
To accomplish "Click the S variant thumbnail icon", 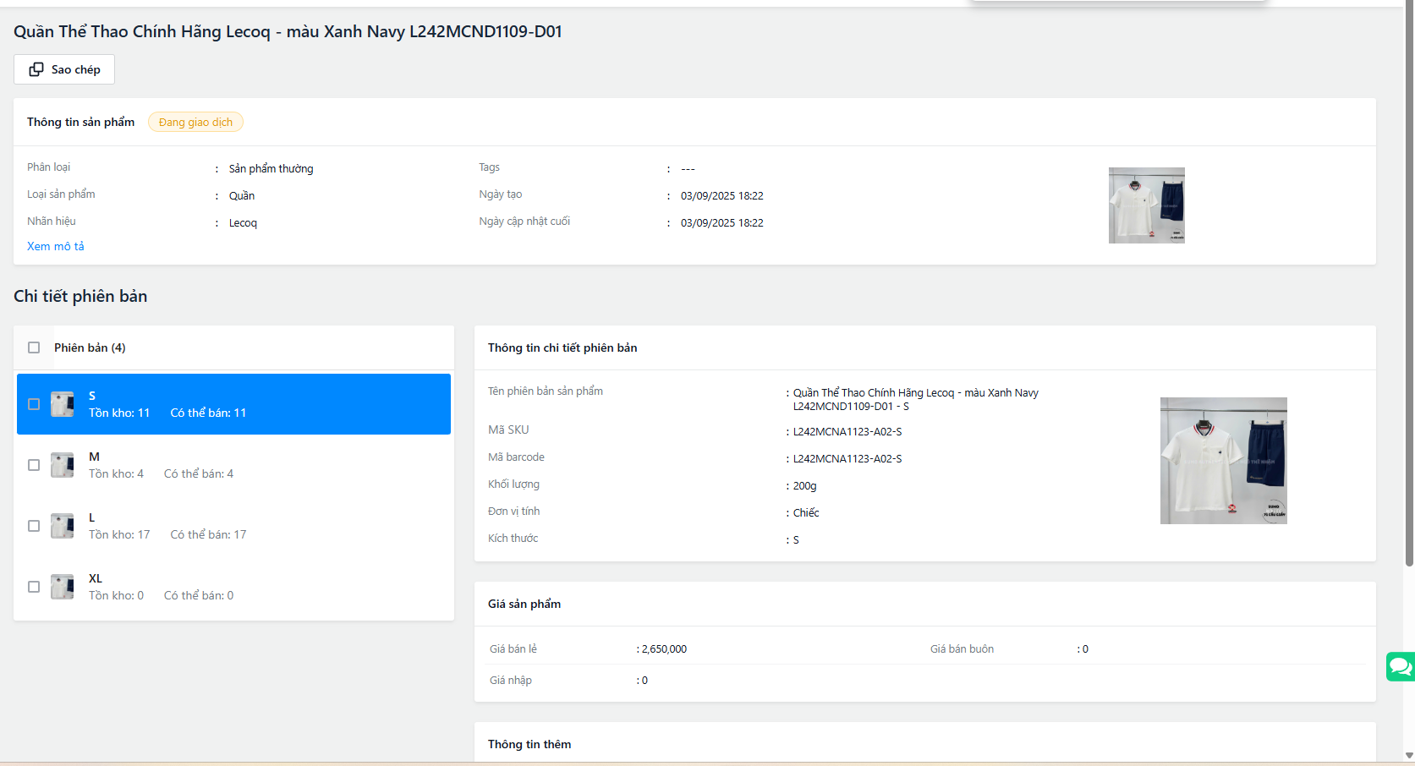I will pyautogui.click(x=63, y=404).
